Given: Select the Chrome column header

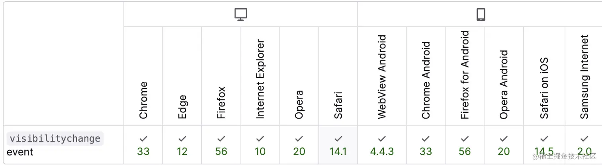Looking at the screenshot, I should coord(143,100).
